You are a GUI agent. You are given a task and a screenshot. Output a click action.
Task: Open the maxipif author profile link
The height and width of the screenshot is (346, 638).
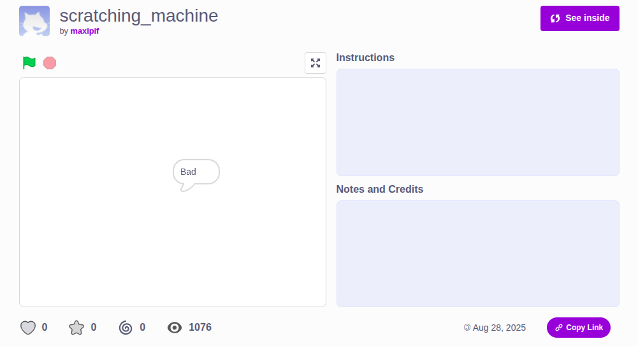coord(85,31)
